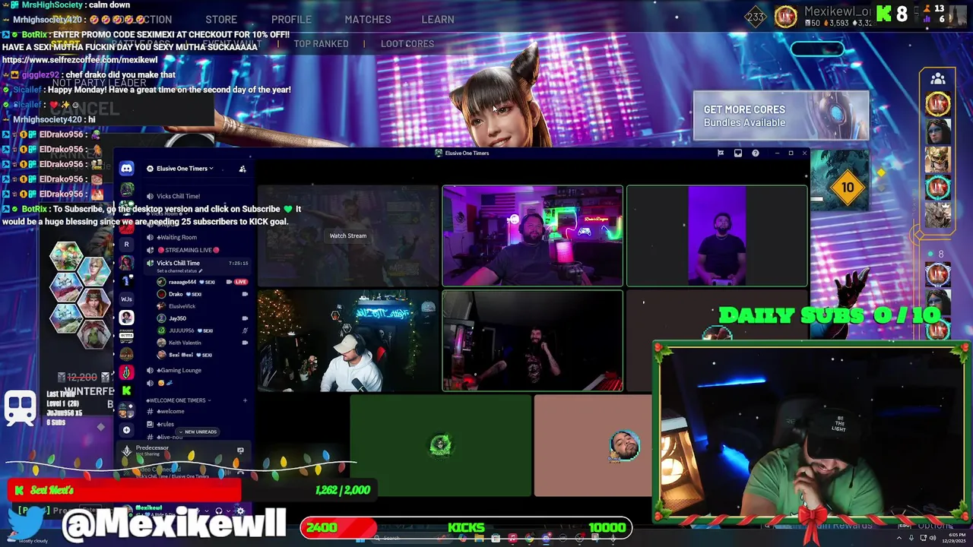
Task: Select the golden helmet portrait in party list
Action: pos(938,160)
